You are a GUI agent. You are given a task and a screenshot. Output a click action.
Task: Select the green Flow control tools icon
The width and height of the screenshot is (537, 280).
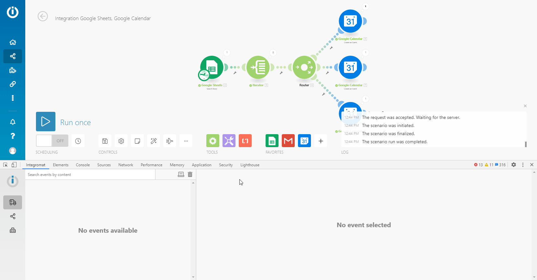pyautogui.click(x=213, y=141)
